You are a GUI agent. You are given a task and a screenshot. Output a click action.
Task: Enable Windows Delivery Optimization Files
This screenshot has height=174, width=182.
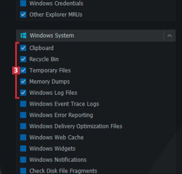23,126
